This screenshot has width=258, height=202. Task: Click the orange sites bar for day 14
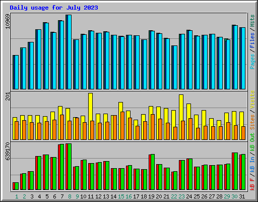click(x=115, y=127)
